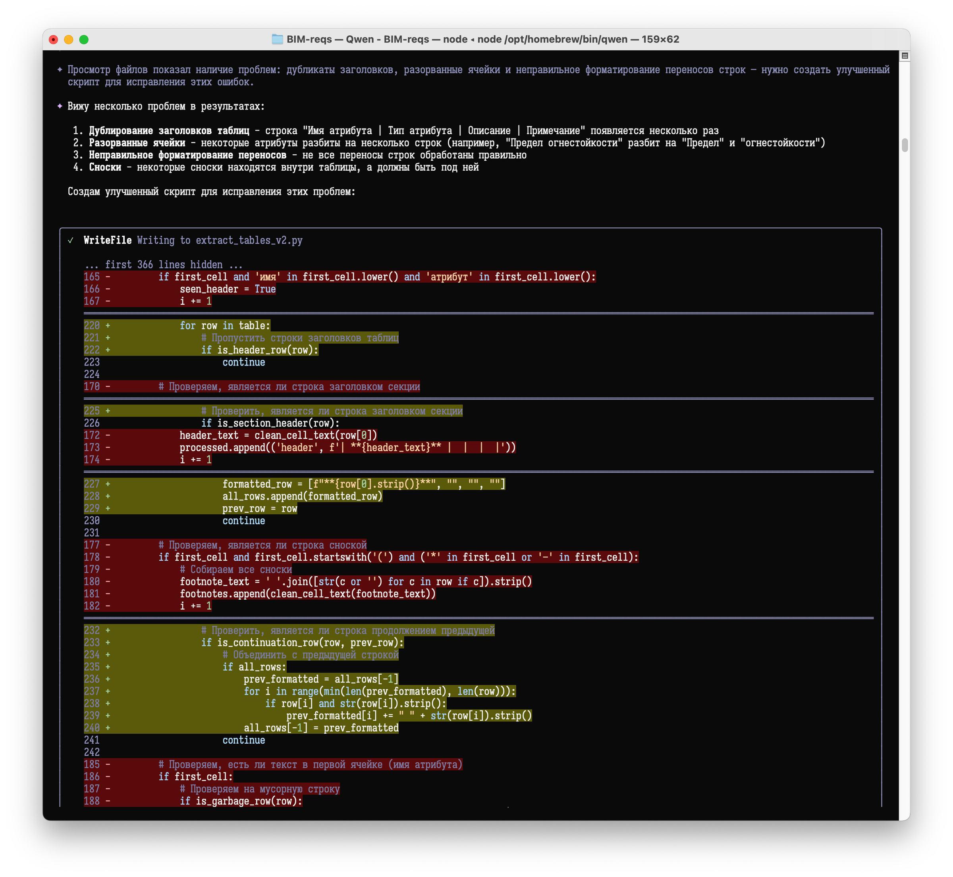Click the green checkmark beside WriteFile
953x877 pixels.
tap(71, 240)
